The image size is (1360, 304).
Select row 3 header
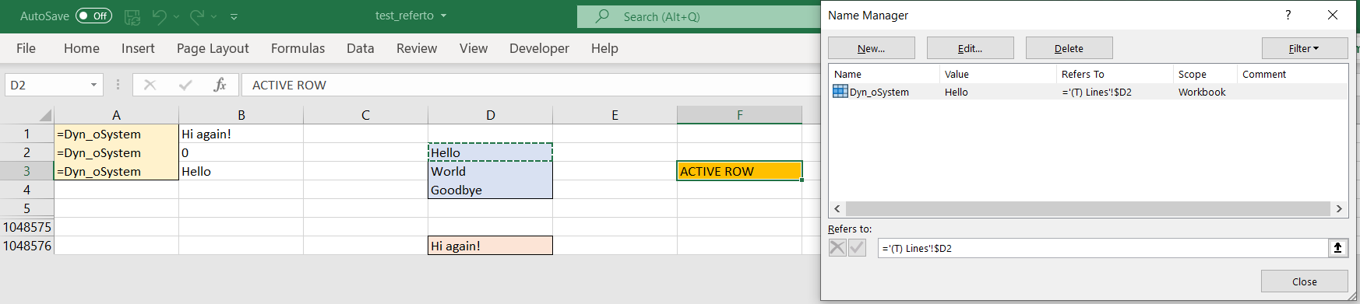tap(26, 171)
